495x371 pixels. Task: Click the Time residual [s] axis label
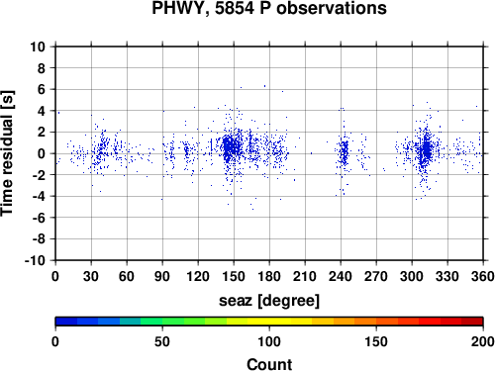(7, 153)
